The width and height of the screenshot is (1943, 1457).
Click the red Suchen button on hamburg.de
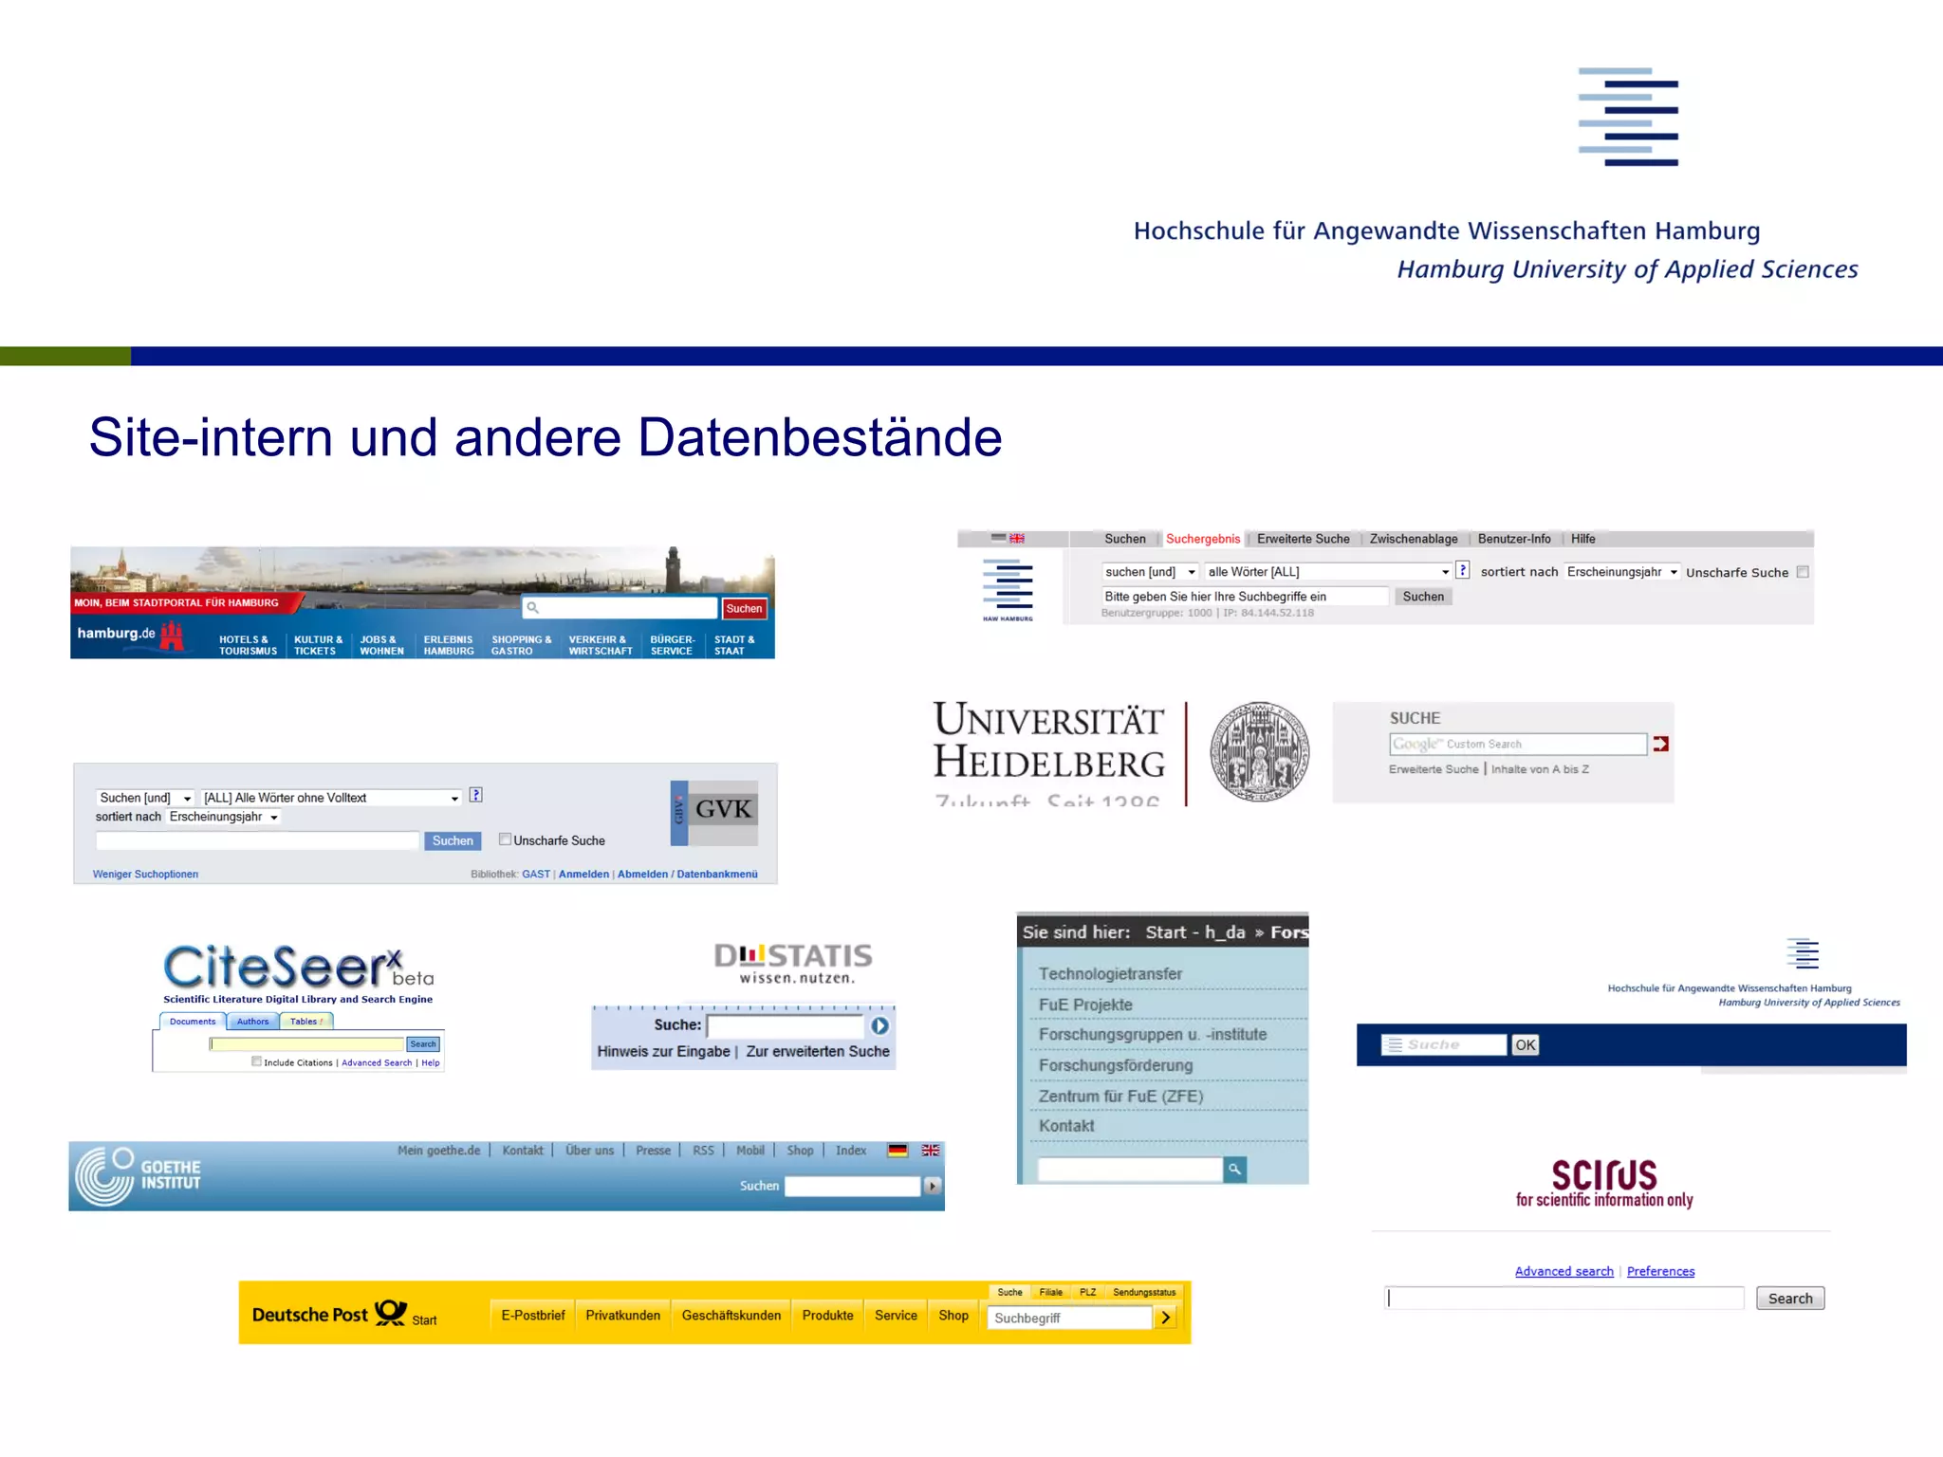tap(745, 608)
